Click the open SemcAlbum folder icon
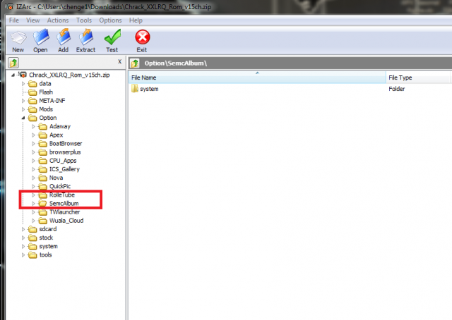 42,204
